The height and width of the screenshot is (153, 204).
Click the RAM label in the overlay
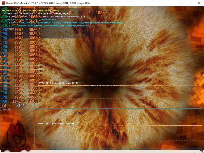tap(4, 101)
